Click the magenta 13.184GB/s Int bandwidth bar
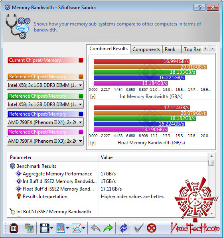 131,83
